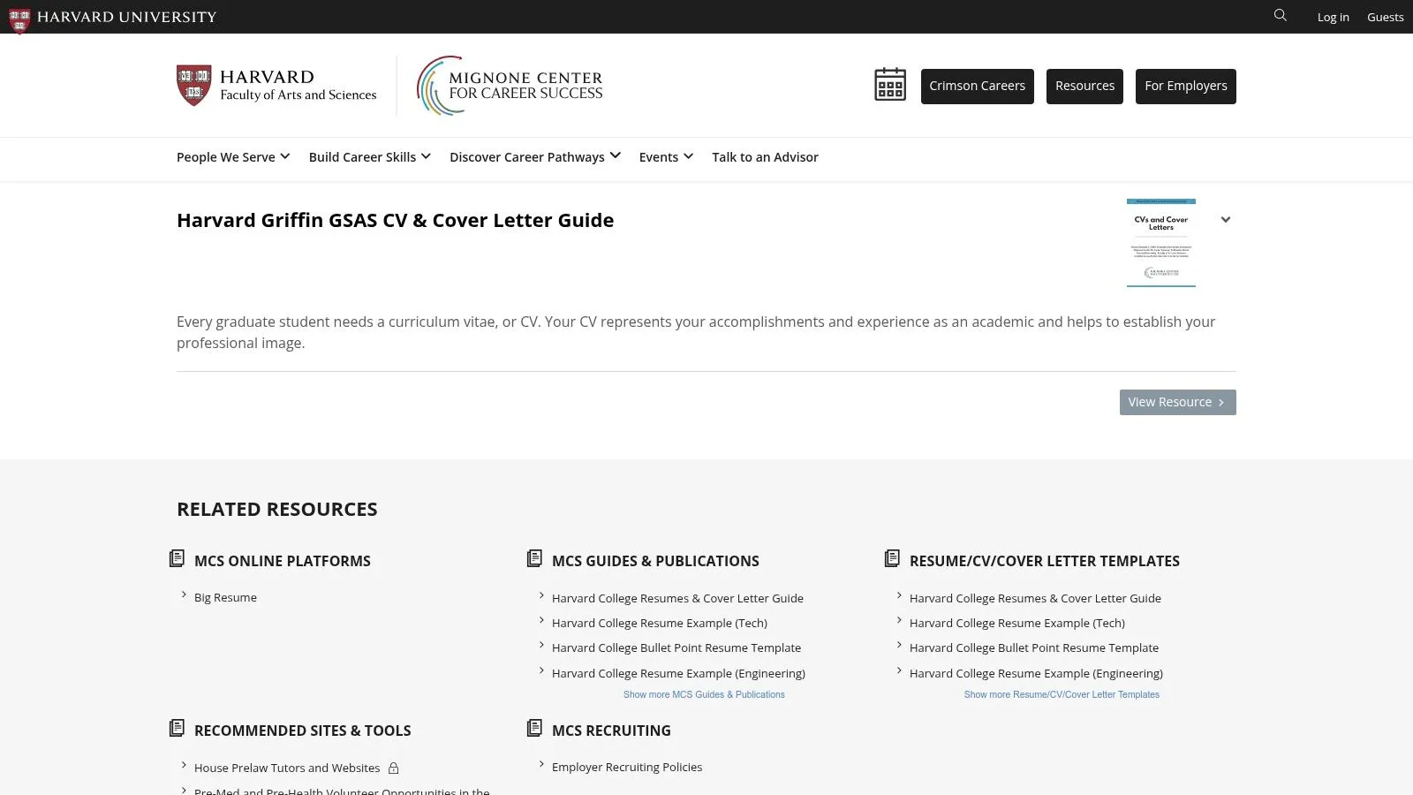Click the icon beside MCS RECRUITING
1413x795 pixels.
pyautogui.click(x=533, y=728)
